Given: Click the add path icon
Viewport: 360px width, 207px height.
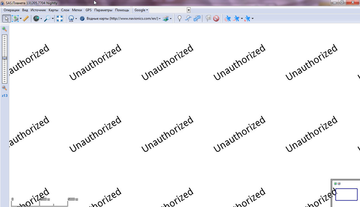Looking at the screenshot, I should click(188, 19).
